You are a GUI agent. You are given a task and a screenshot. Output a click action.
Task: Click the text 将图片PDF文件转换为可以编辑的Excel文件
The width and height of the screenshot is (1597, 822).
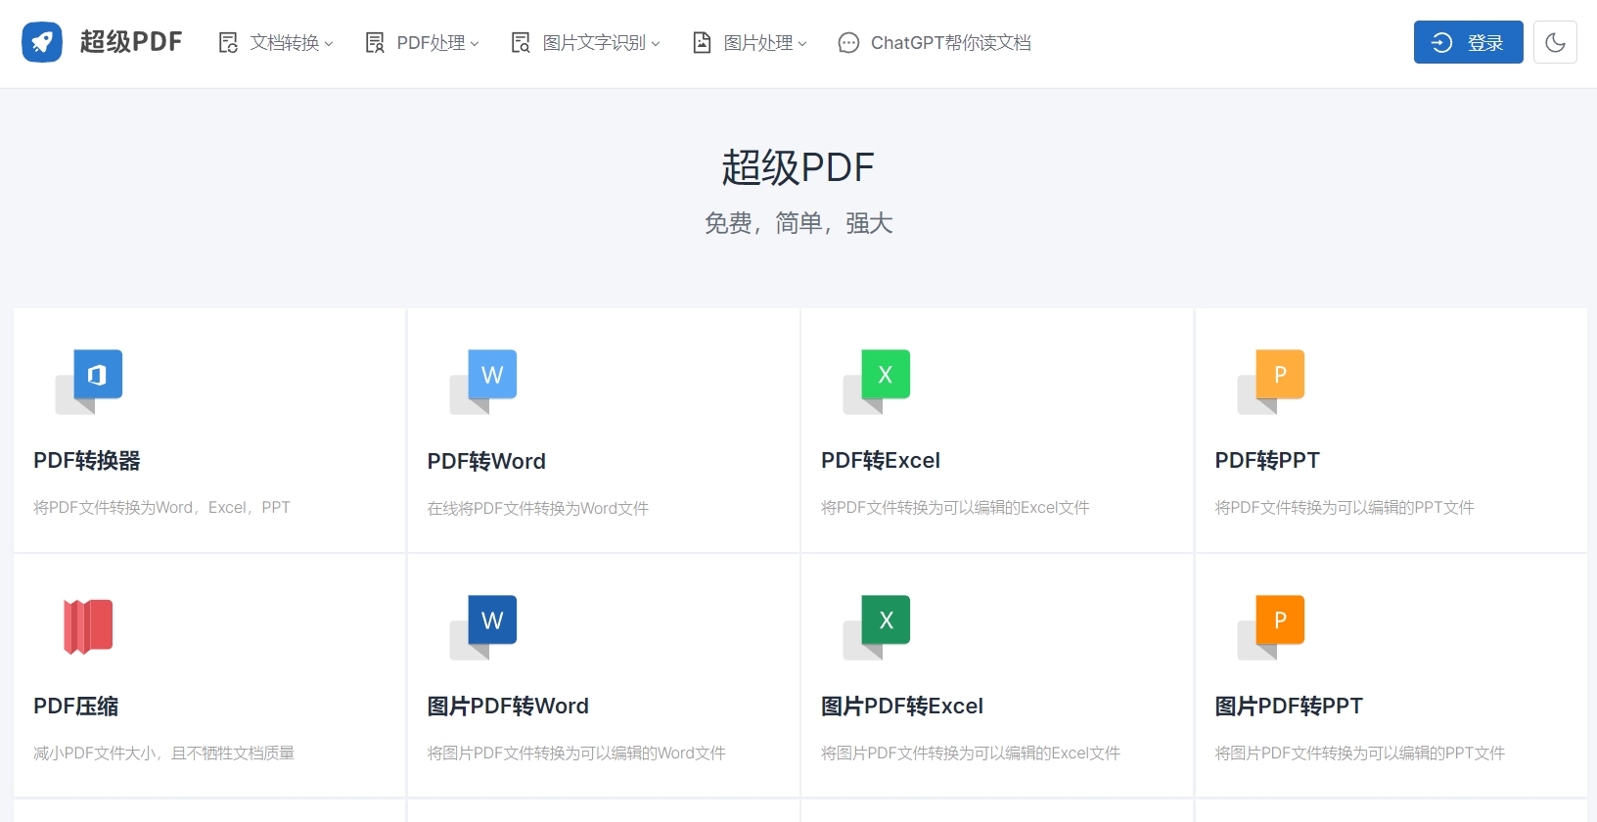click(x=971, y=753)
